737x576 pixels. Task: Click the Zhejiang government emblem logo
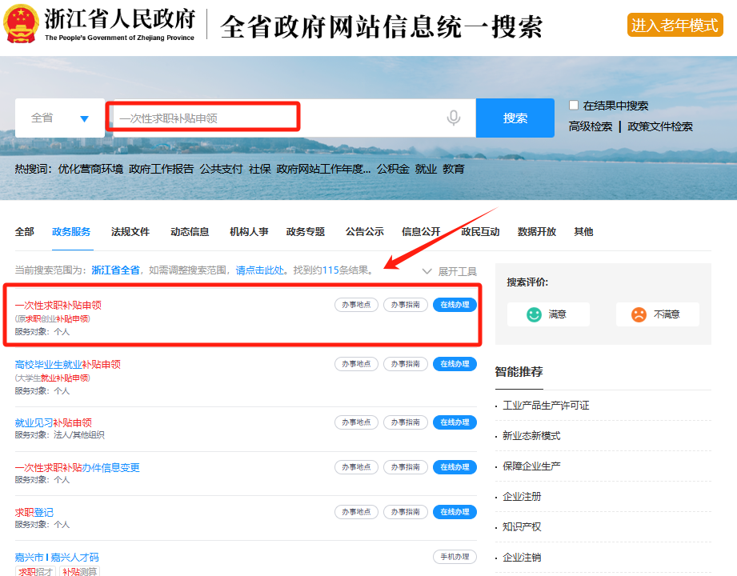click(21, 23)
